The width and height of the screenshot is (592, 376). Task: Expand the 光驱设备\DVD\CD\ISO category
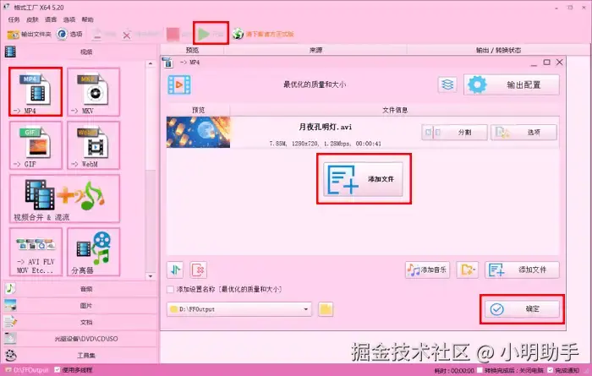click(x=80, y=339)
